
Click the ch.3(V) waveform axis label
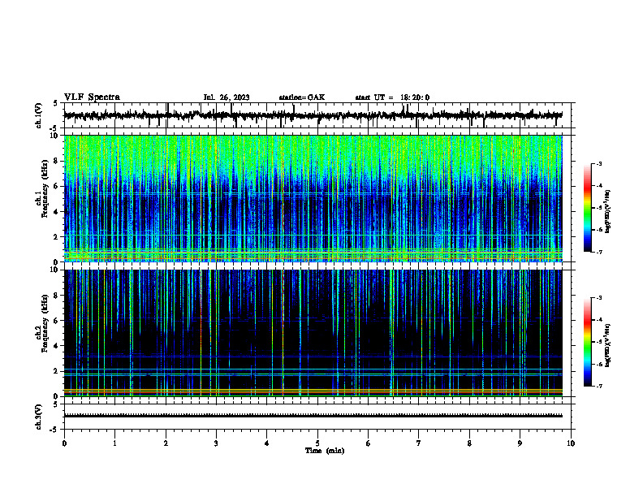tap(39, 417)
